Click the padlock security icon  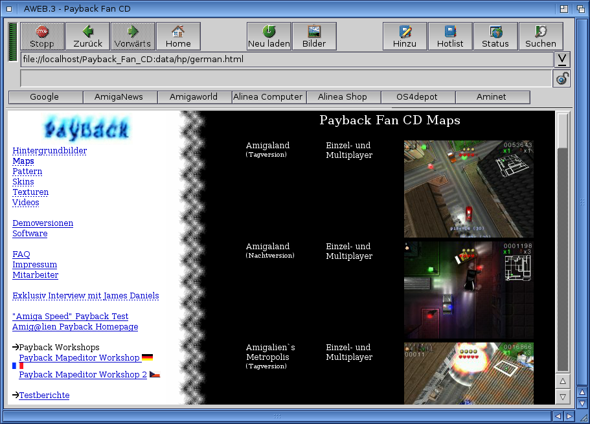[x=562, y=79]
